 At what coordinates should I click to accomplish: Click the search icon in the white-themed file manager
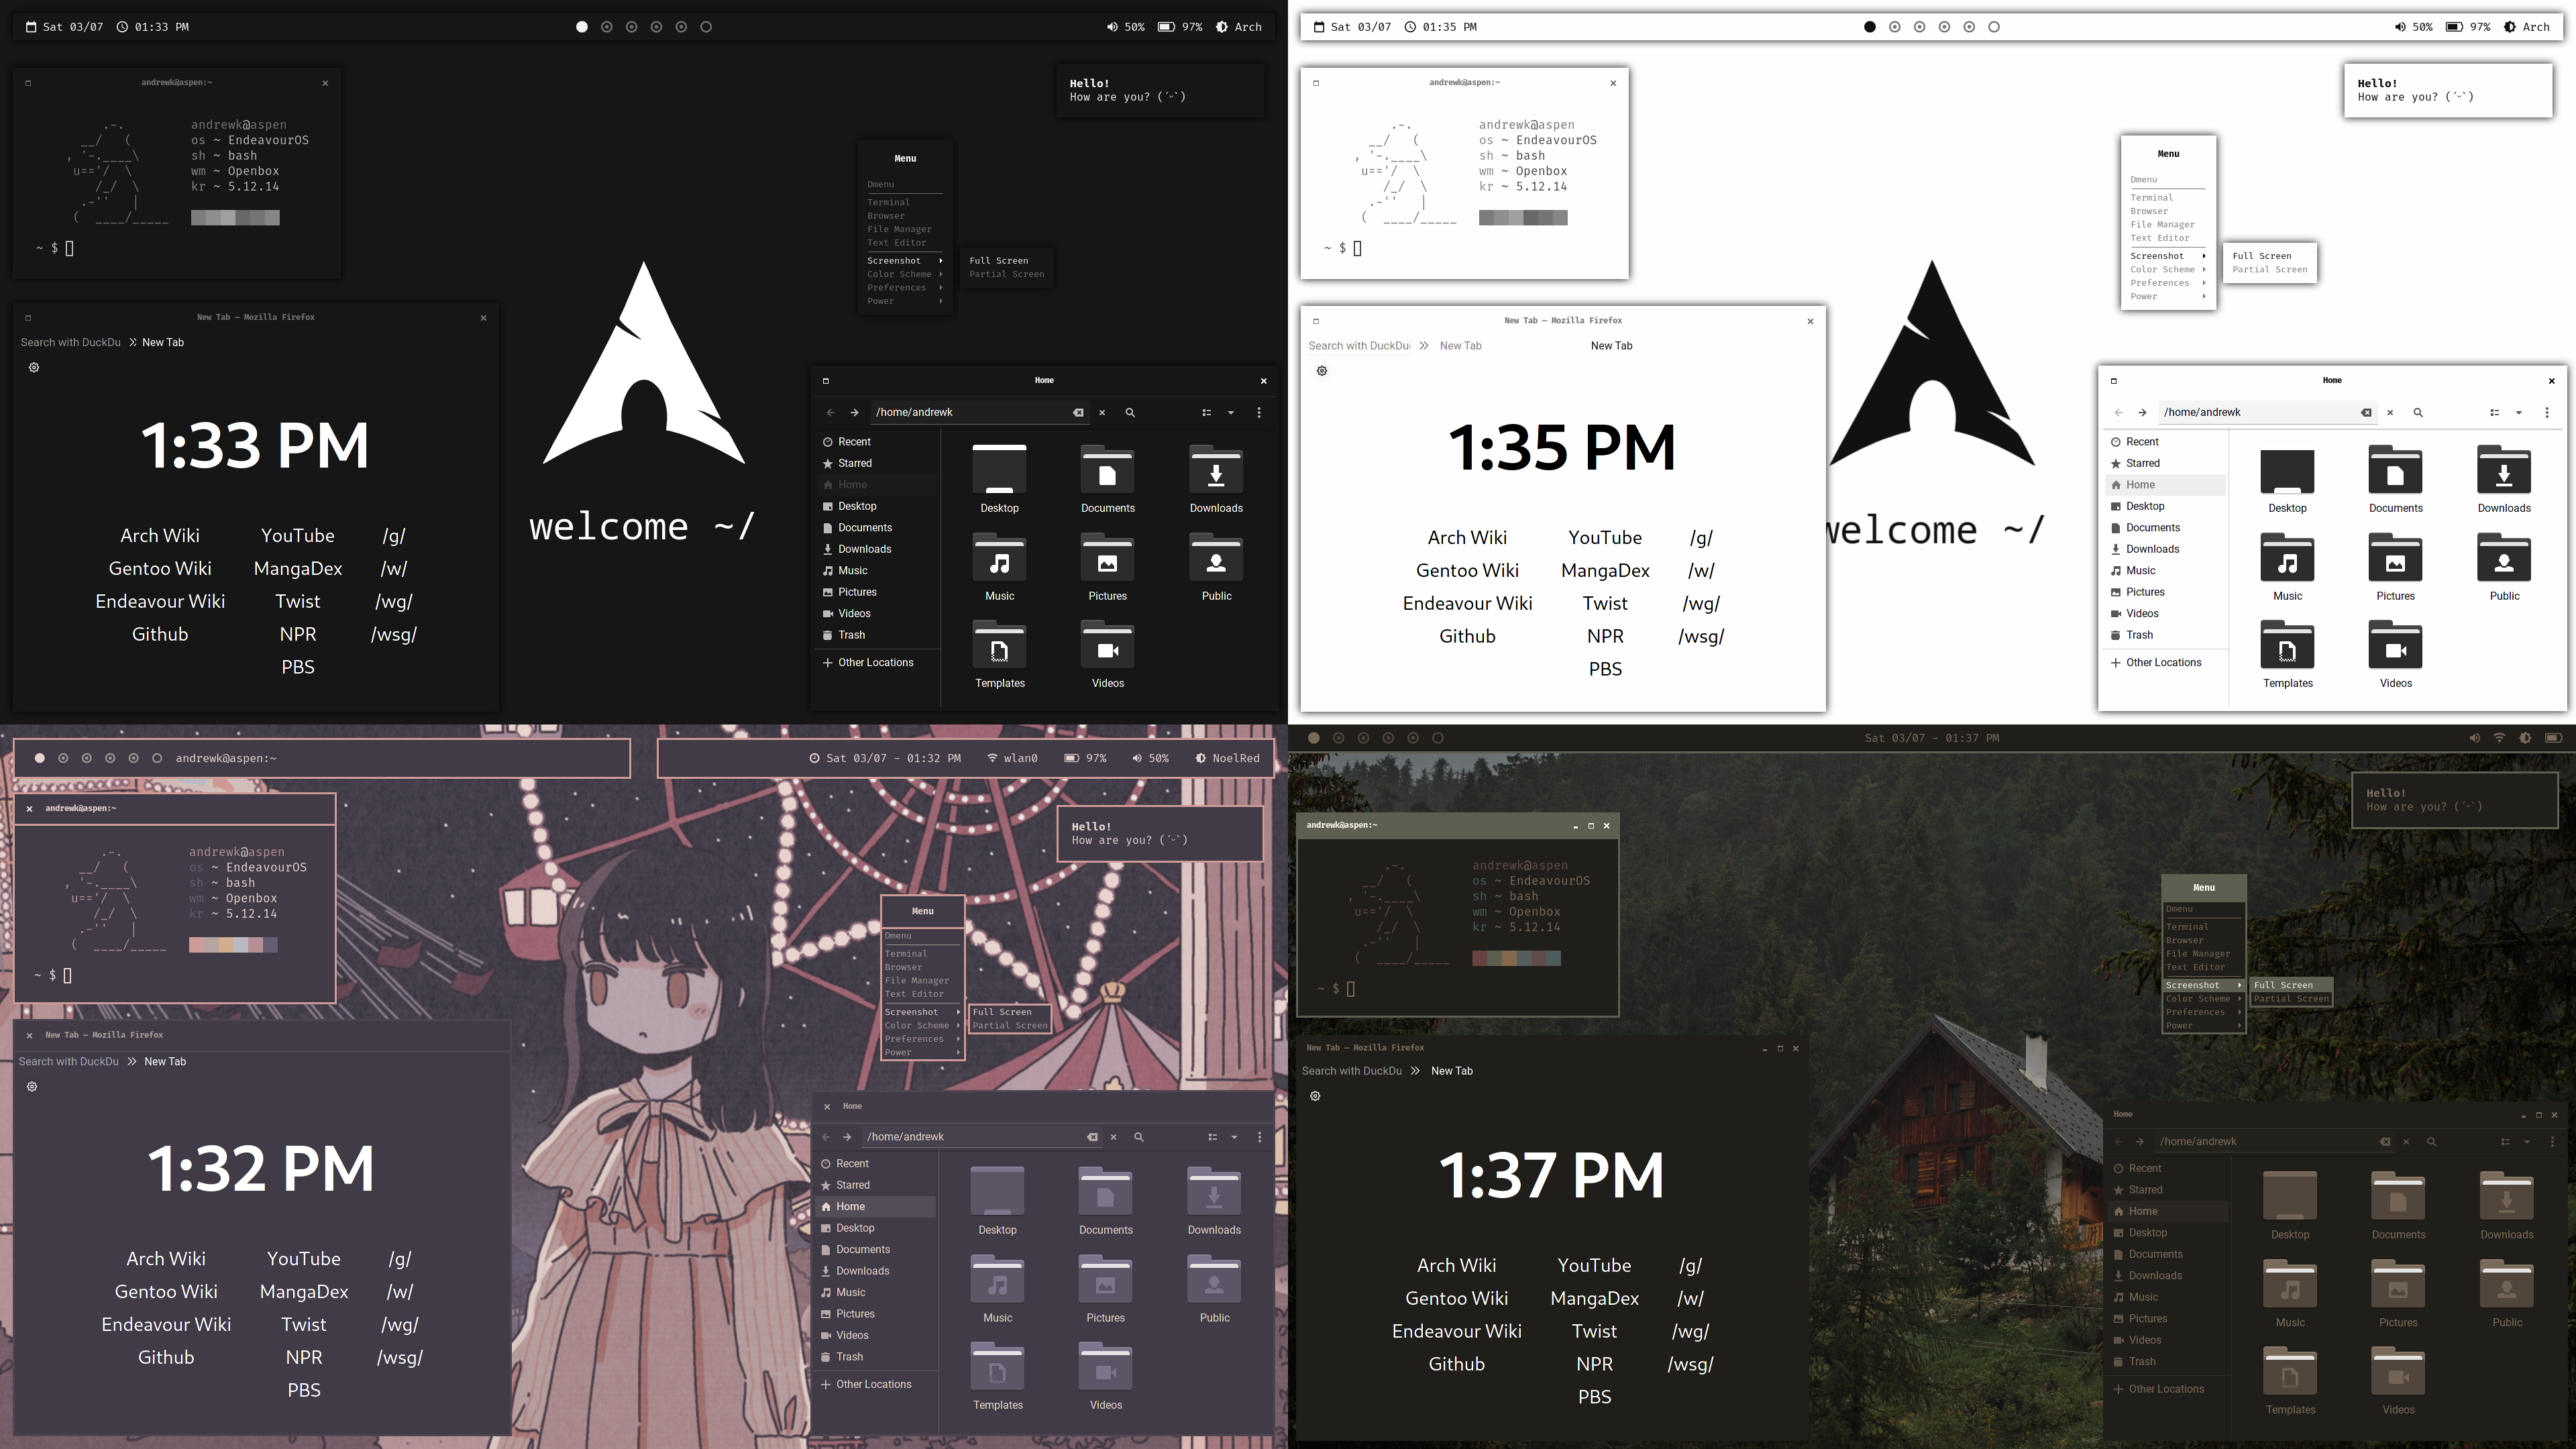pyautogui.click(x=2418, y=412)
